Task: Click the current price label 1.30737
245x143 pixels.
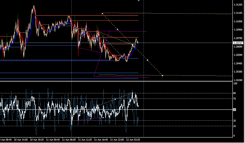Action: pyautogui.click(x=238, y=43)
